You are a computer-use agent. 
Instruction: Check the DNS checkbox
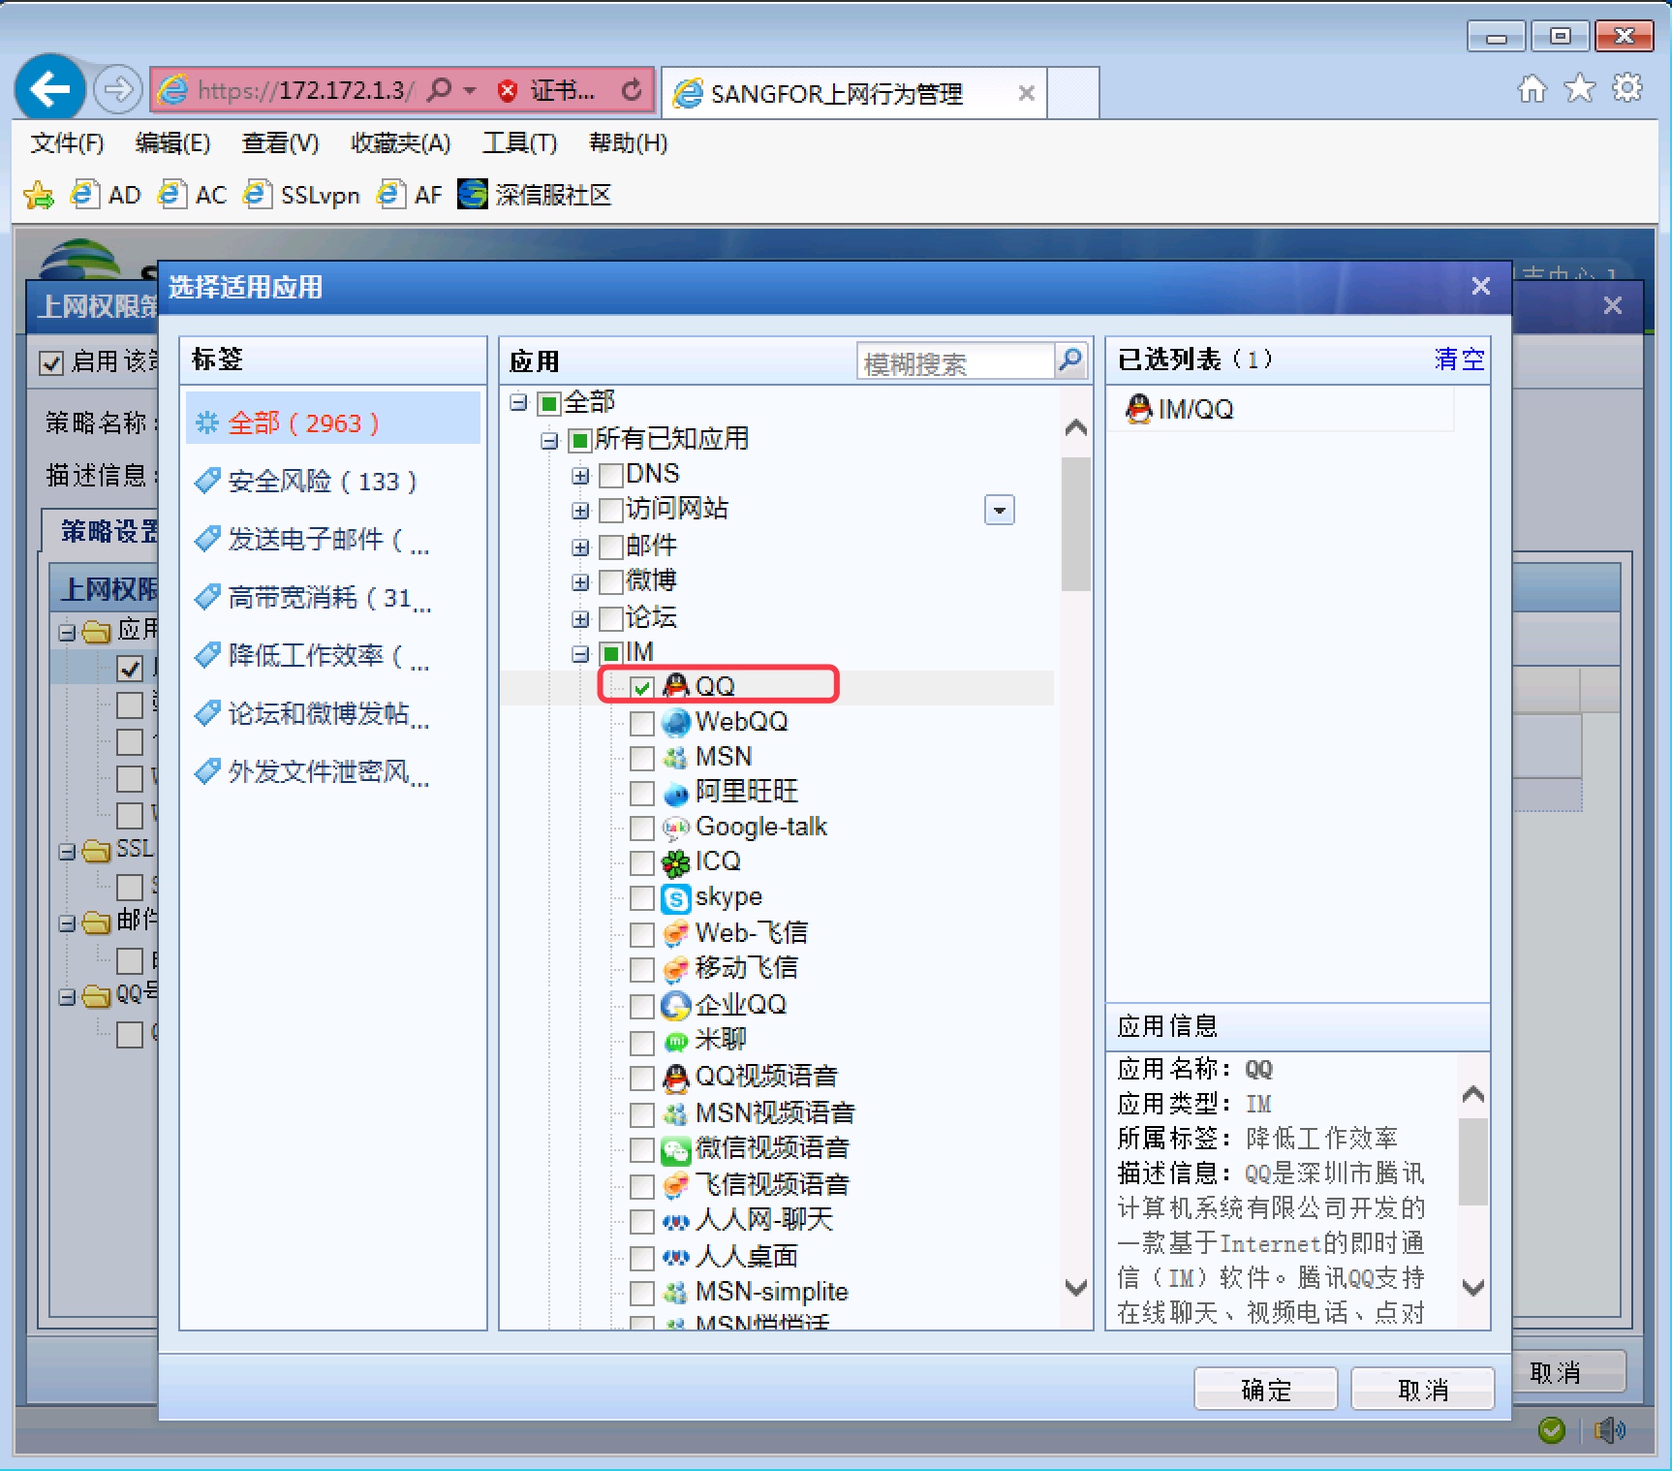coord(611,475)
